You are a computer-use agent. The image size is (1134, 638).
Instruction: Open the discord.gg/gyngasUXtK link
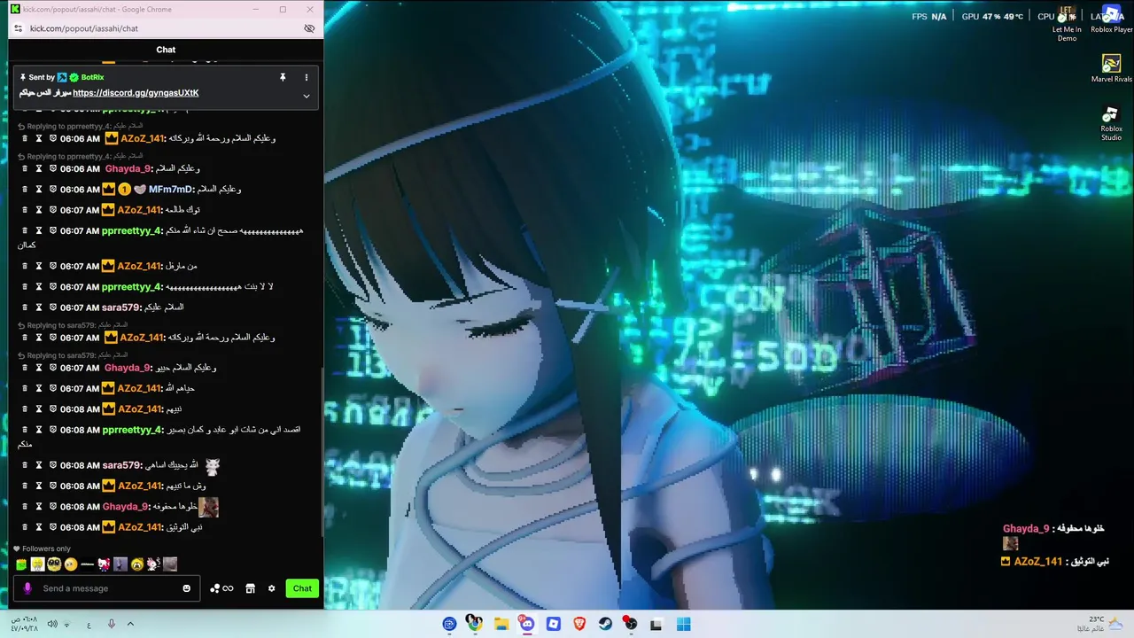coord(136,93)
